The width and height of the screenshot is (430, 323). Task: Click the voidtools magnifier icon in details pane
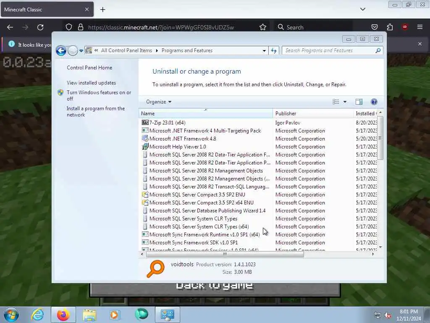click(x=155, y=269)
